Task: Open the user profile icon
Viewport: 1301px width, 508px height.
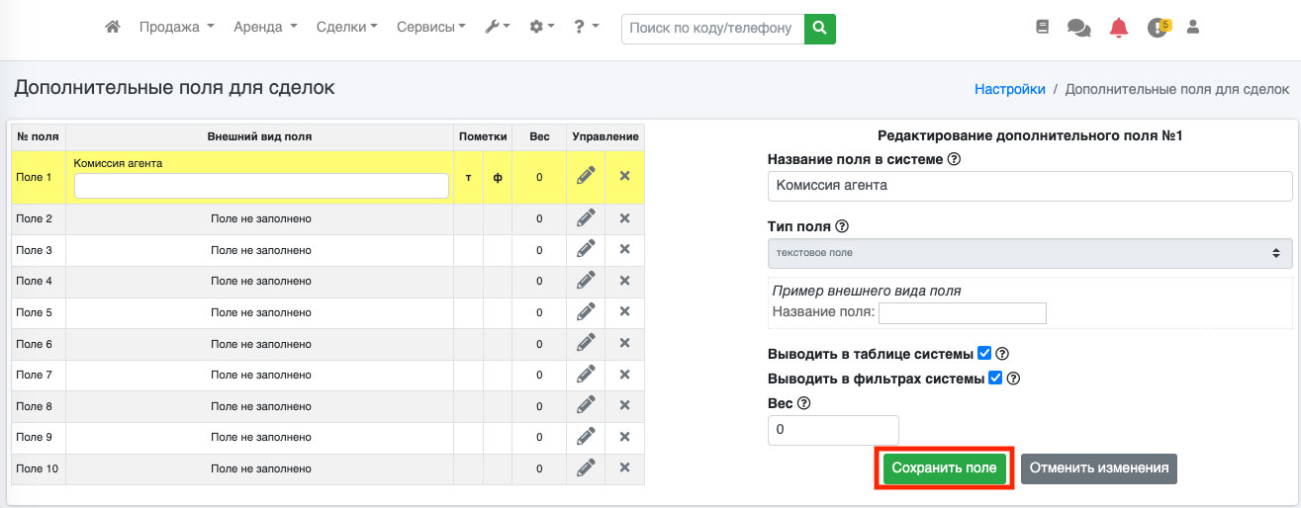Action: pos(1192,28)
